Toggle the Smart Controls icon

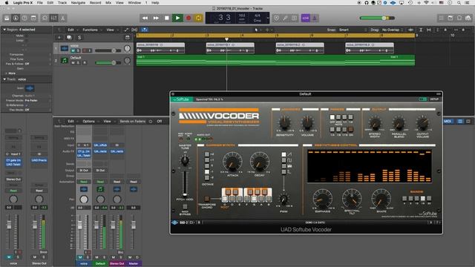coord(45,18)
